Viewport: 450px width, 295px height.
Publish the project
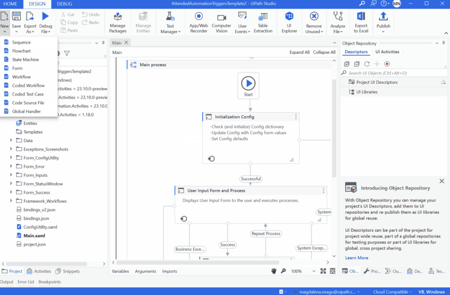click(383, 23)
